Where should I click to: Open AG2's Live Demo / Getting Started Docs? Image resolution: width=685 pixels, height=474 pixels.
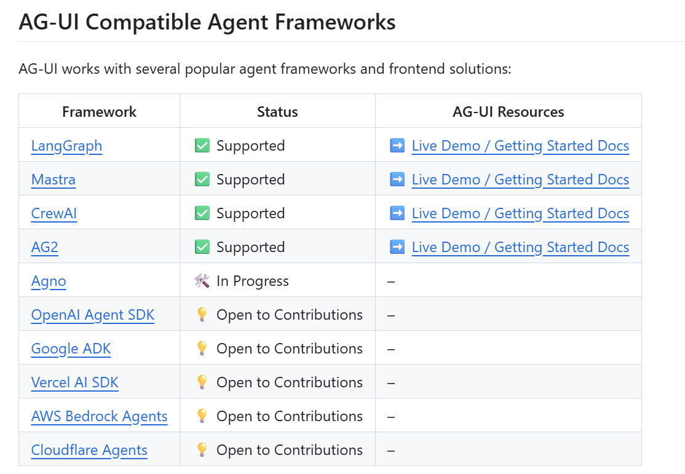coord(520,247)
